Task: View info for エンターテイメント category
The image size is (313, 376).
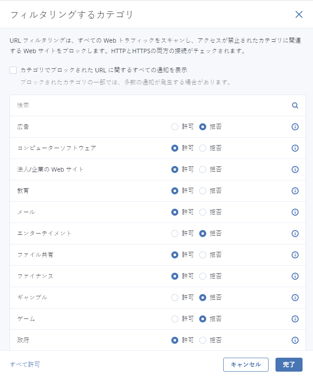Action: pyautogui.click(x=295, y=234)
